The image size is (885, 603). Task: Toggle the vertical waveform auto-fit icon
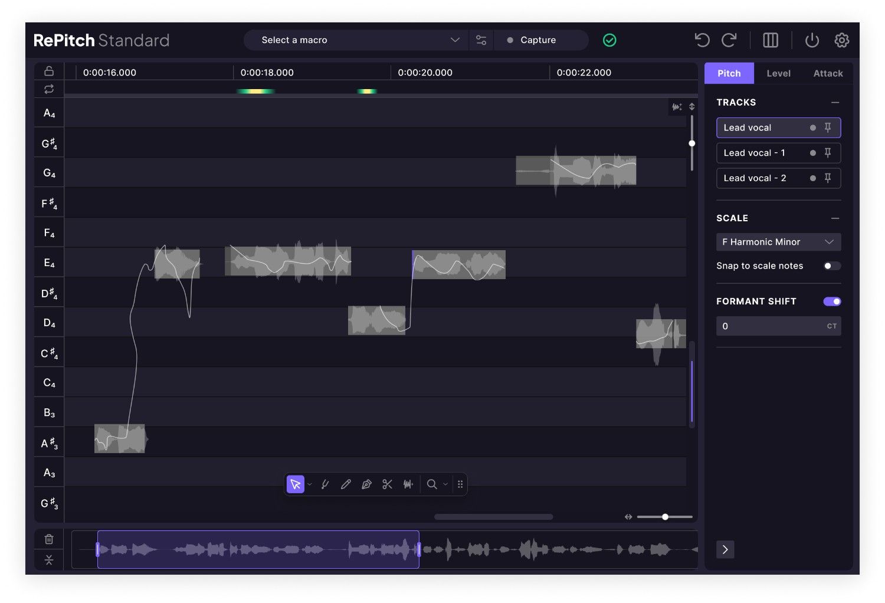pyautogui.click(x=677, y=107)
